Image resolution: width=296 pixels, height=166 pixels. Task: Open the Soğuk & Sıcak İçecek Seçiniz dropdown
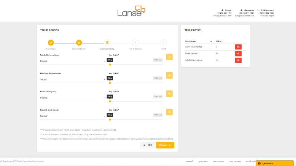pyautogui.click(x=73, y=116)
